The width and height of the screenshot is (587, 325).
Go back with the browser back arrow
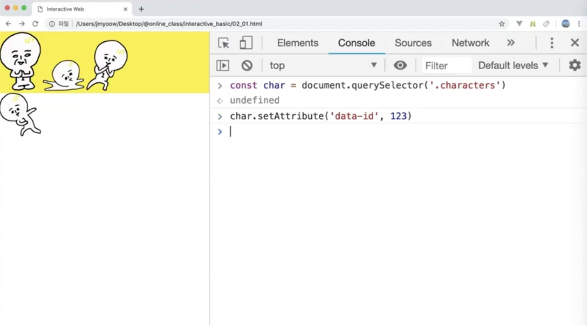pyautogui.click(x=9, y=24)
